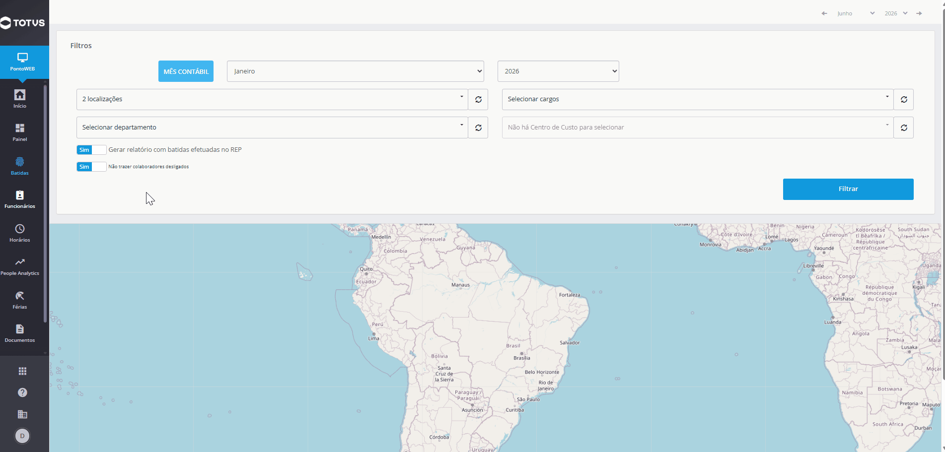This screenshot has height=452, width=945.
Task: Go to previous month arrow
Action: tap(824, 13)
